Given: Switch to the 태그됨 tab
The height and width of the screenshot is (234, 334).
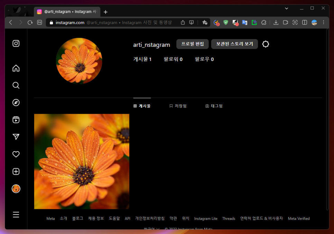Looking at the screenshot, I should coord(214,106).
